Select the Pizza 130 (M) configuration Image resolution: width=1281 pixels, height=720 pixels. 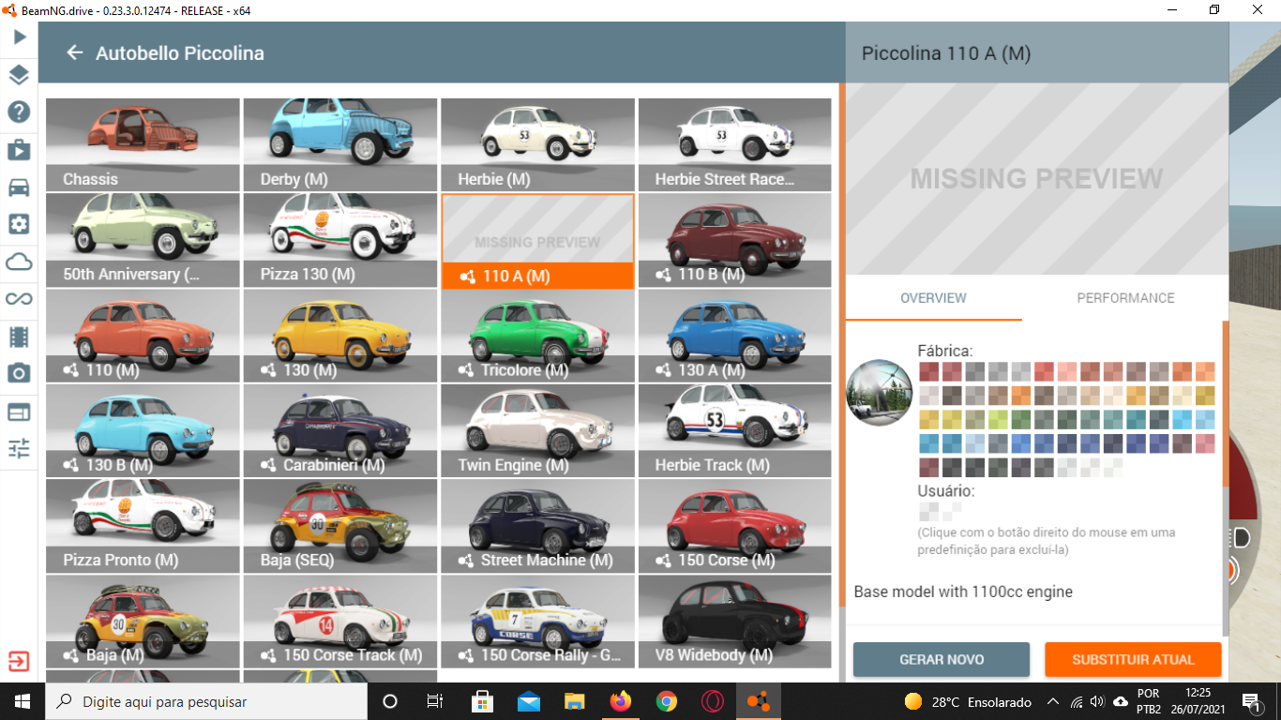pyautogui.click(x=340, y=240)
